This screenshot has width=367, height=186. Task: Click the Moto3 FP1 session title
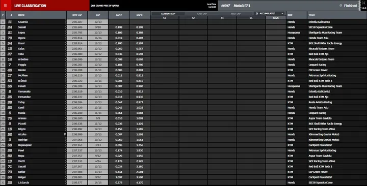point(242,6)
